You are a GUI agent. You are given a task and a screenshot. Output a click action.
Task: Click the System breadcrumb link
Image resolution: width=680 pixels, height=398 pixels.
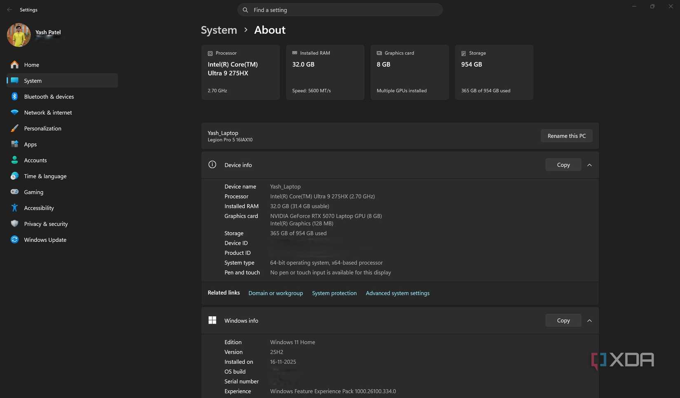tap(219, 30)
